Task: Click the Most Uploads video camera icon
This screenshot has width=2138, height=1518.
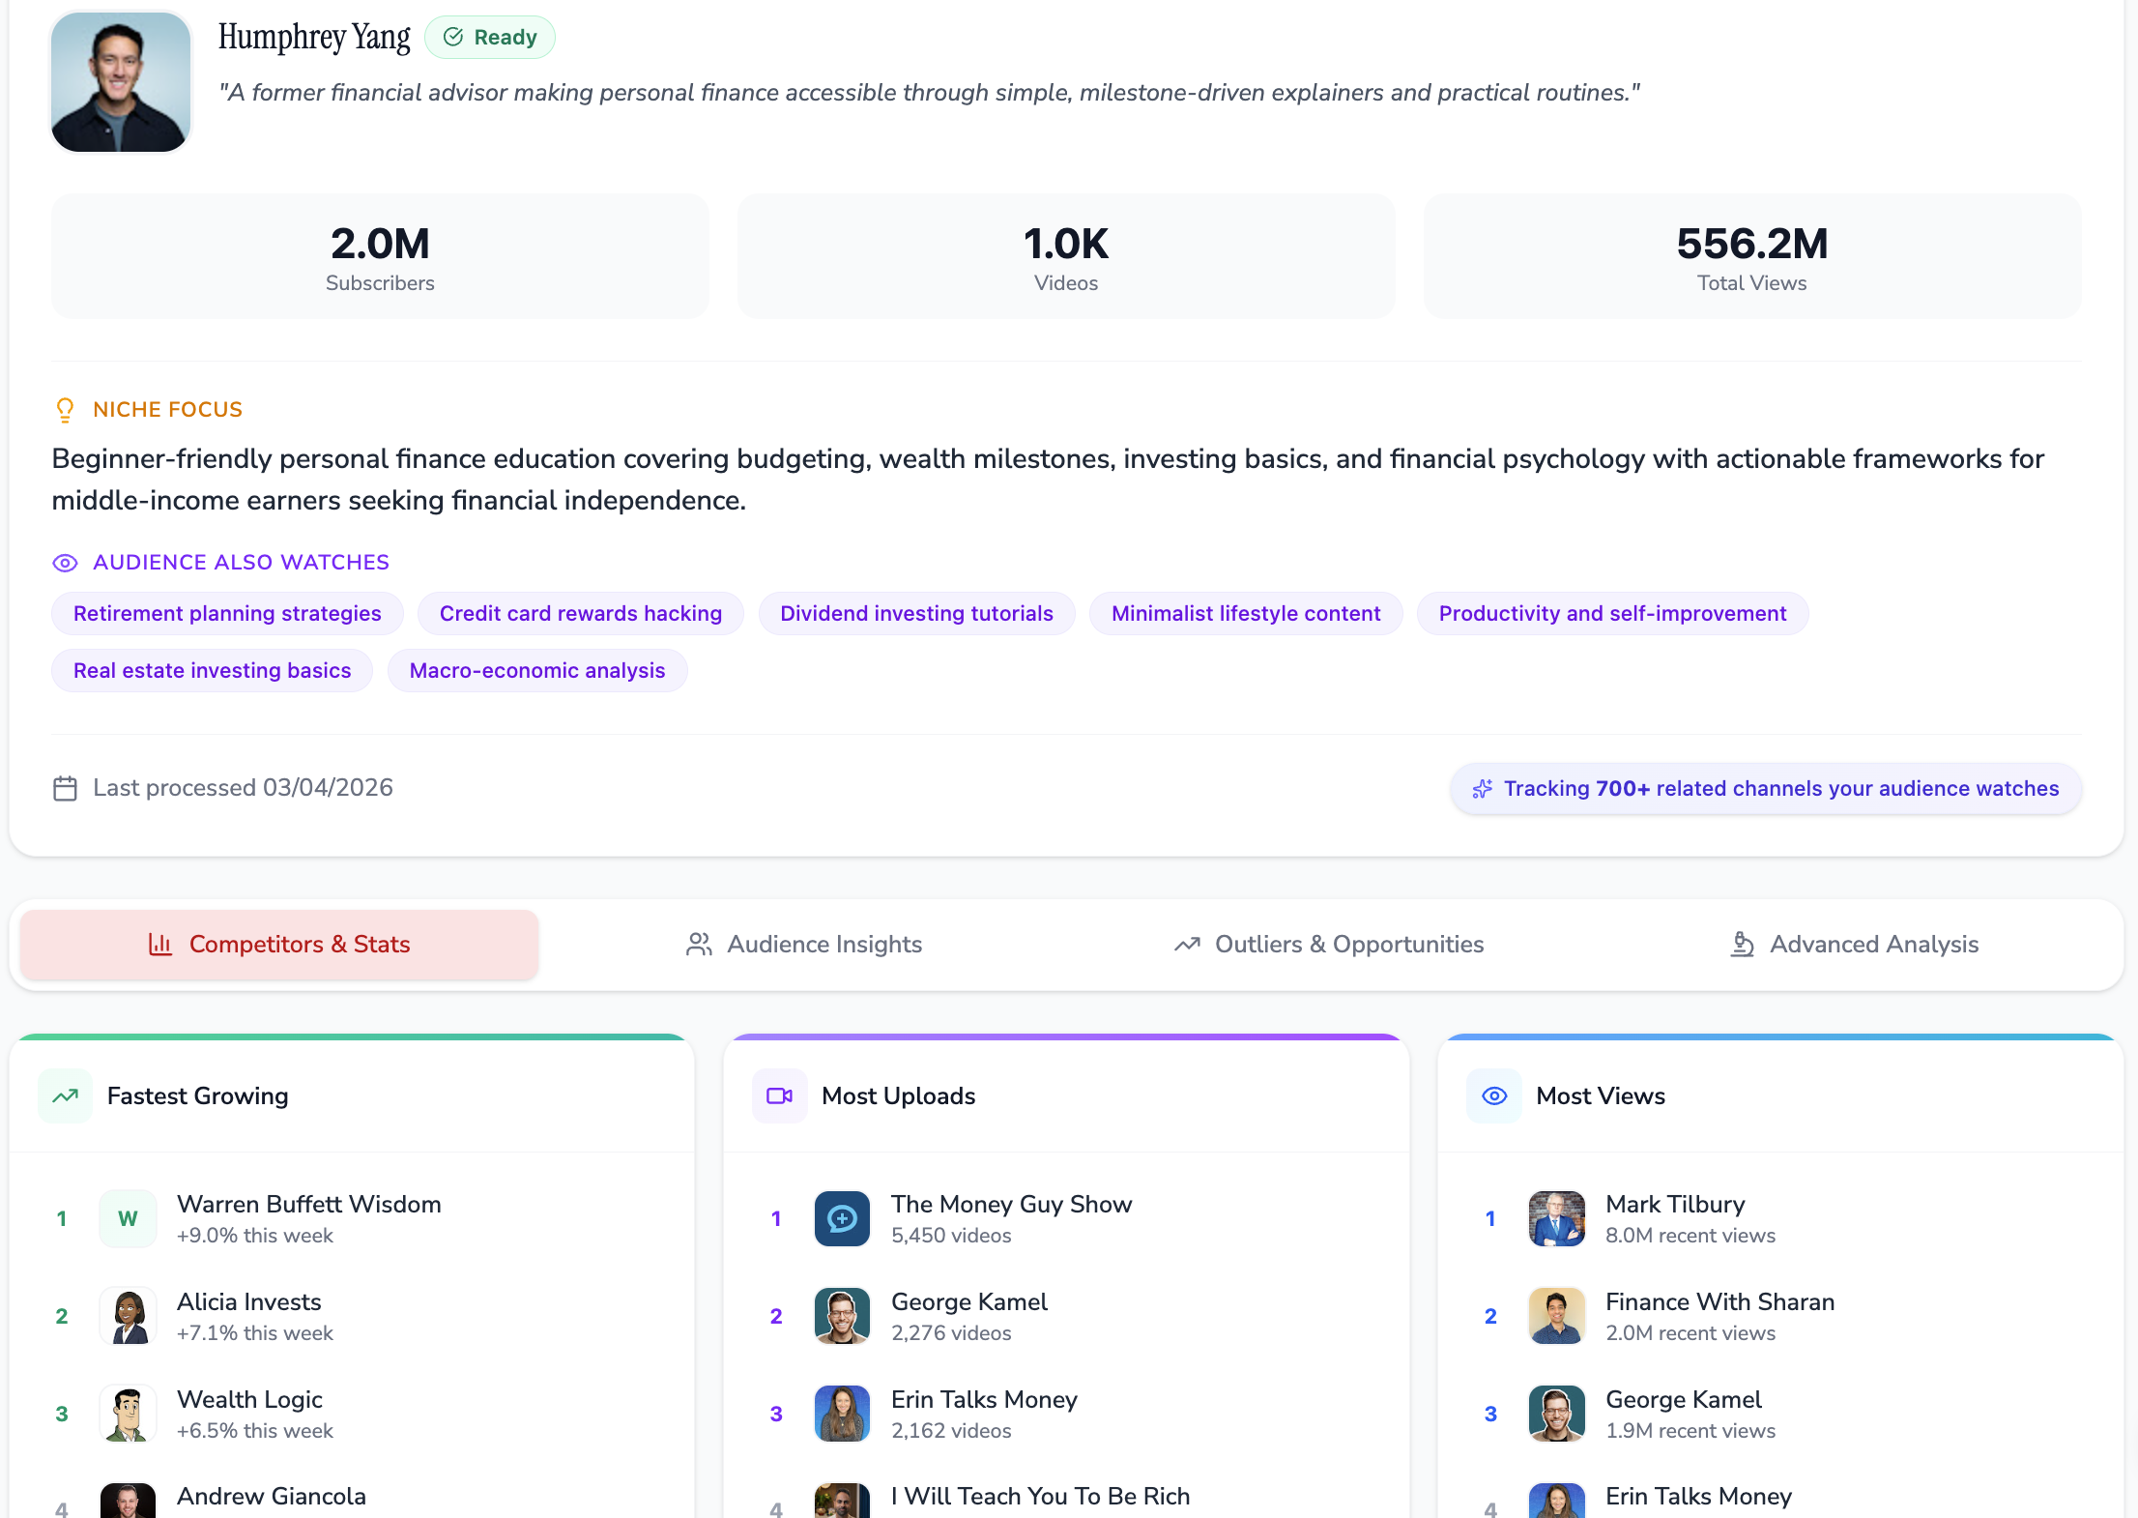Action: [x=779, y=1095]
